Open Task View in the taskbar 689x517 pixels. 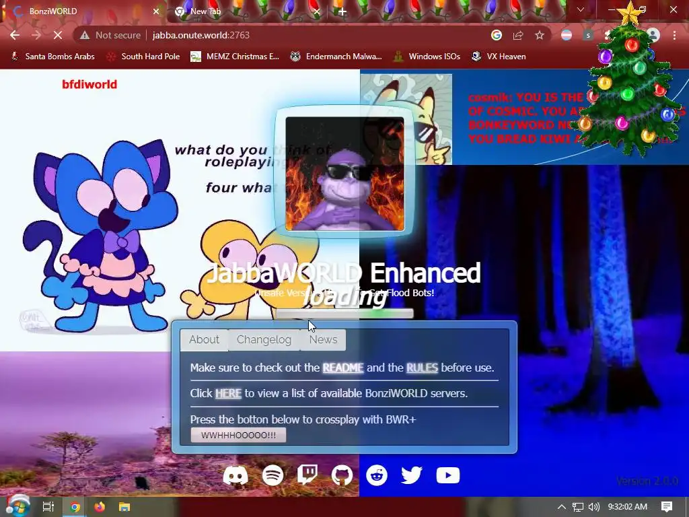[x=48, y=507]
